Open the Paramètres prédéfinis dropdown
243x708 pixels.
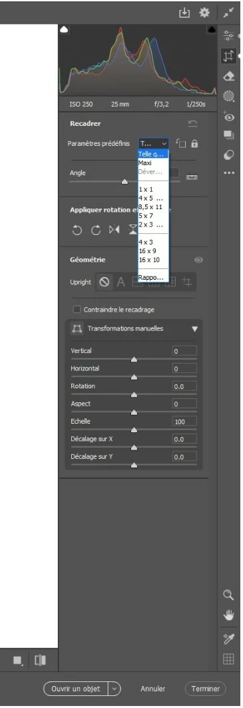(154, 144)
